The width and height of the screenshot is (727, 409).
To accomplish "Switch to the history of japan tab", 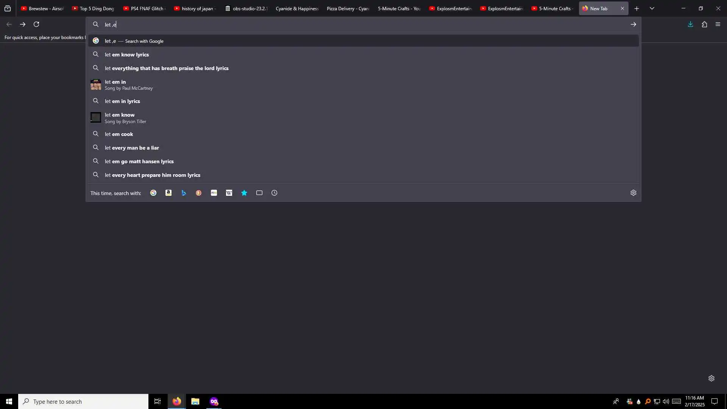I will [195, 8].
